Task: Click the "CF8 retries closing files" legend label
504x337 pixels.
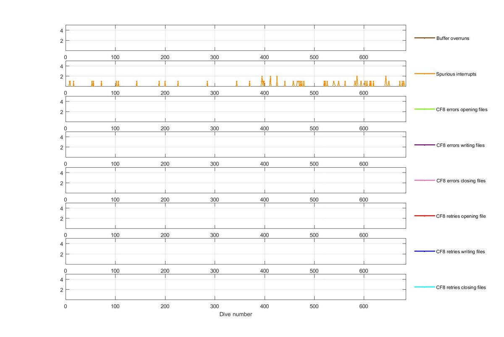Action: point(461,288)
